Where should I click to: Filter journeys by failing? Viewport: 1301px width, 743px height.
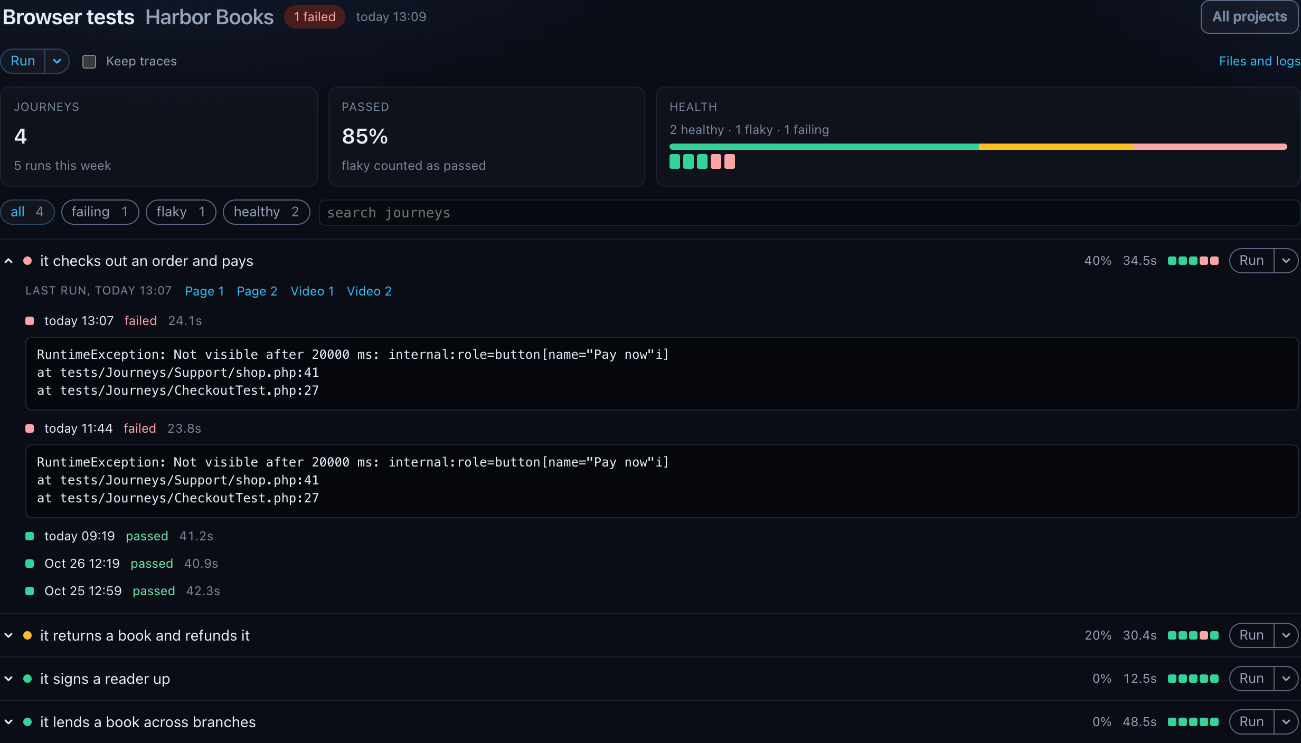pos(100,212)
